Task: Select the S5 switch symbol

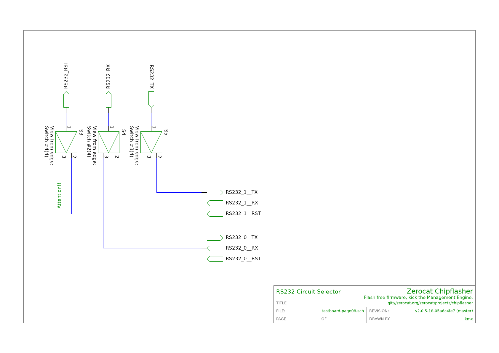Action: 151,142
